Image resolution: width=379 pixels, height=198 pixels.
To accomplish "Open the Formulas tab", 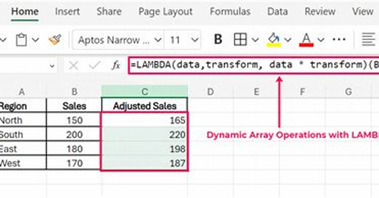I will click(x=230, y=11).
